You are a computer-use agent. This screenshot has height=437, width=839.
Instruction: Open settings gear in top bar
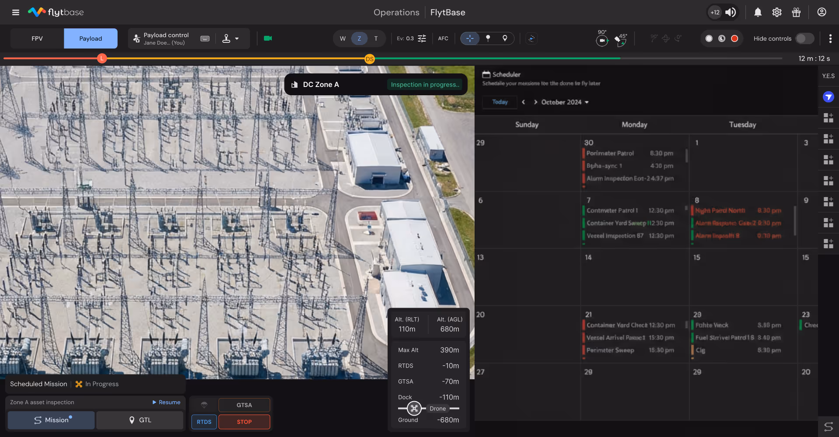[x=777, y=12]
